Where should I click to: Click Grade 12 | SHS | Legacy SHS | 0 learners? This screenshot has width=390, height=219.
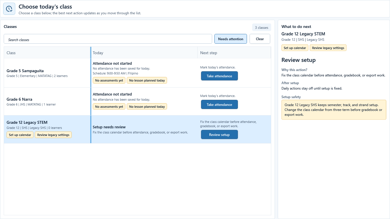click(34, 128)
